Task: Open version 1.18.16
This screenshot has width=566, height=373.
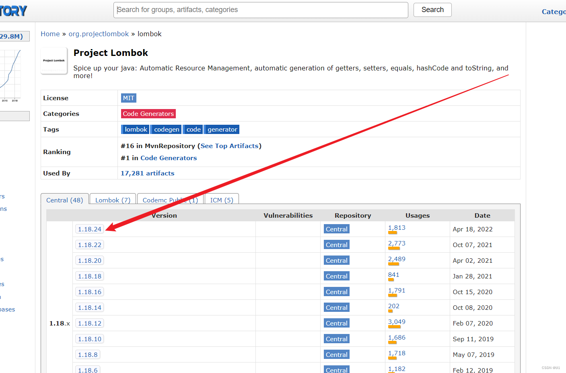Action: click(x=90, y=292)
